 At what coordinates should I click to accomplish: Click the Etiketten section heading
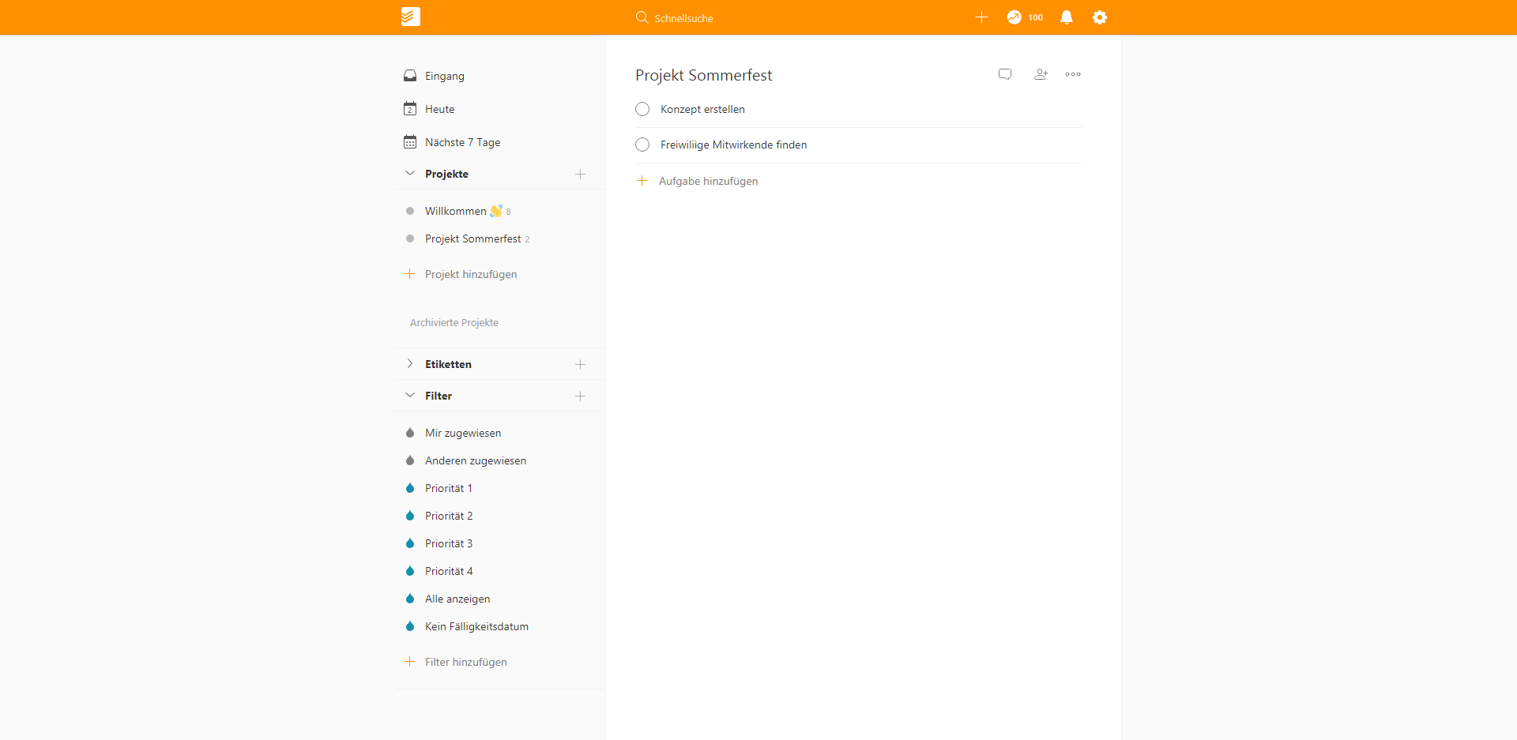tap(449, 364)
